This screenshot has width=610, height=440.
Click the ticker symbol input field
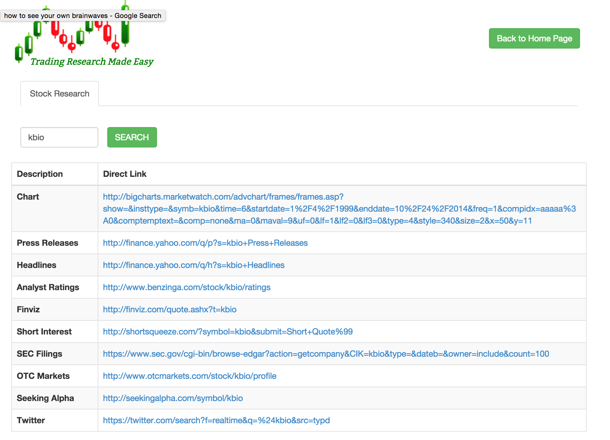(59, 137)
